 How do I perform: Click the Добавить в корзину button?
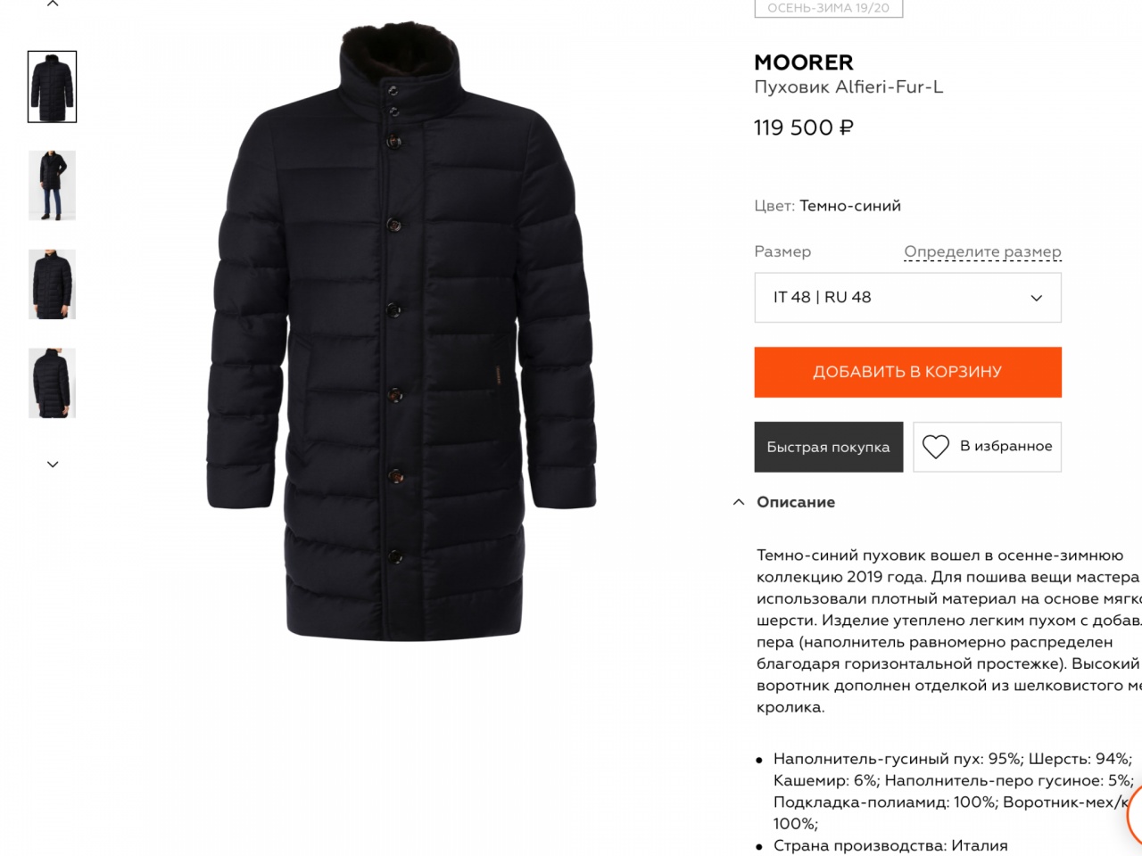907,372
